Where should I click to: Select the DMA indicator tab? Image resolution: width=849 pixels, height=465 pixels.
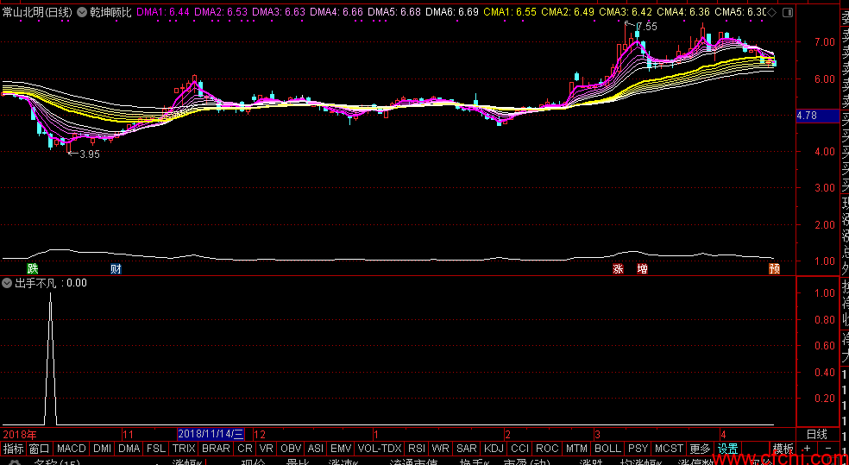coord(129,449)
